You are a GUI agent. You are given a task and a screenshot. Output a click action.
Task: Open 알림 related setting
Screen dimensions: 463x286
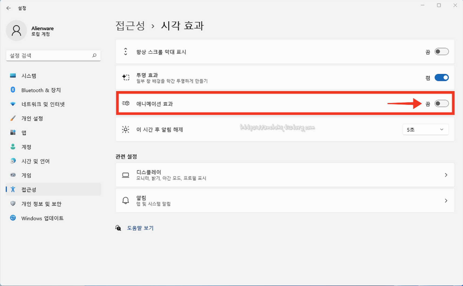(285, 201)
